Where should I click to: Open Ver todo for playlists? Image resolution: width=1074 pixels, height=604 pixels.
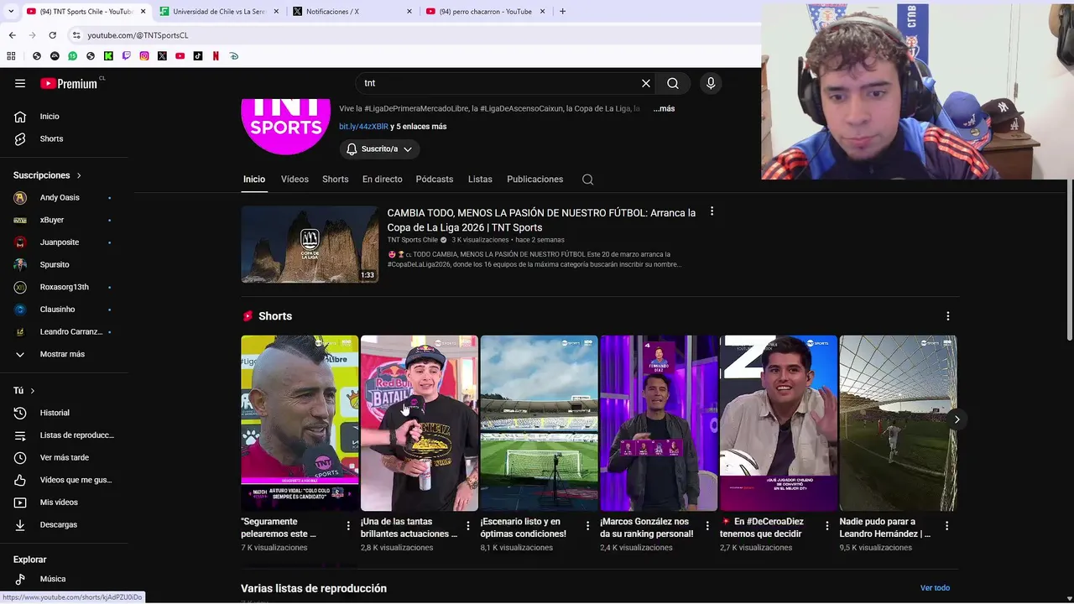click(x=935, y=588)
